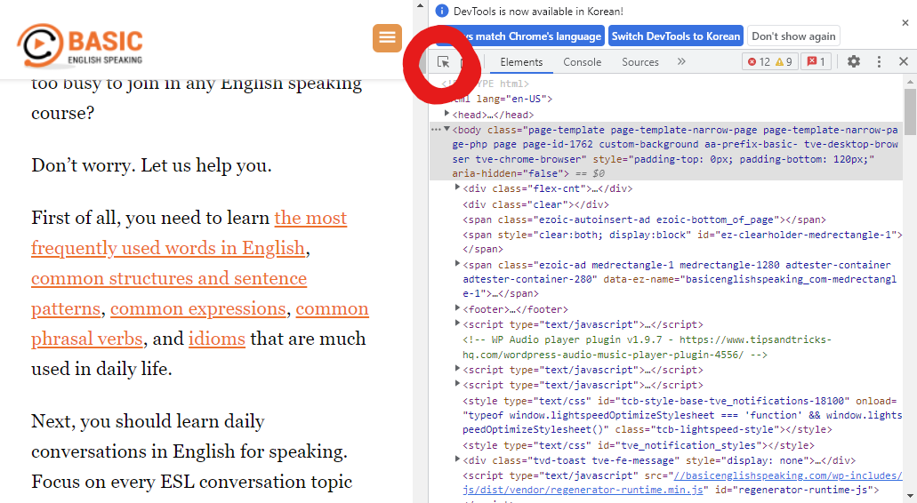Expand the head element node

point(446,114)
